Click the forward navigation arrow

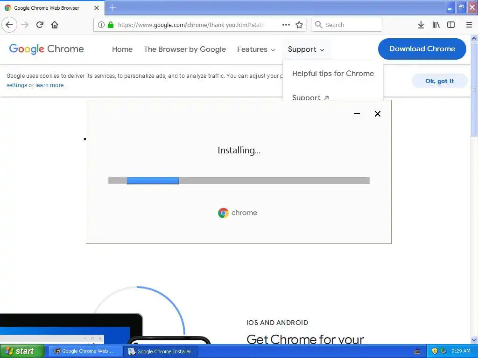pos(25,25)
